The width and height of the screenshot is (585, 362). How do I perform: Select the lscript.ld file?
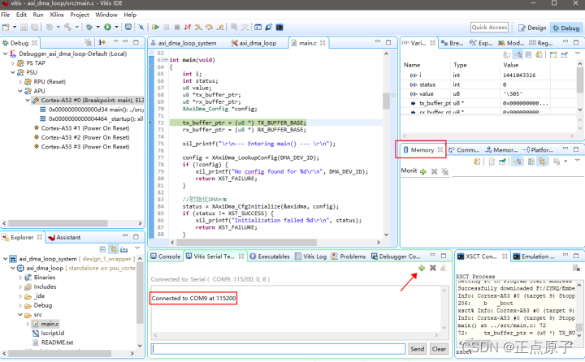[49, 334]
